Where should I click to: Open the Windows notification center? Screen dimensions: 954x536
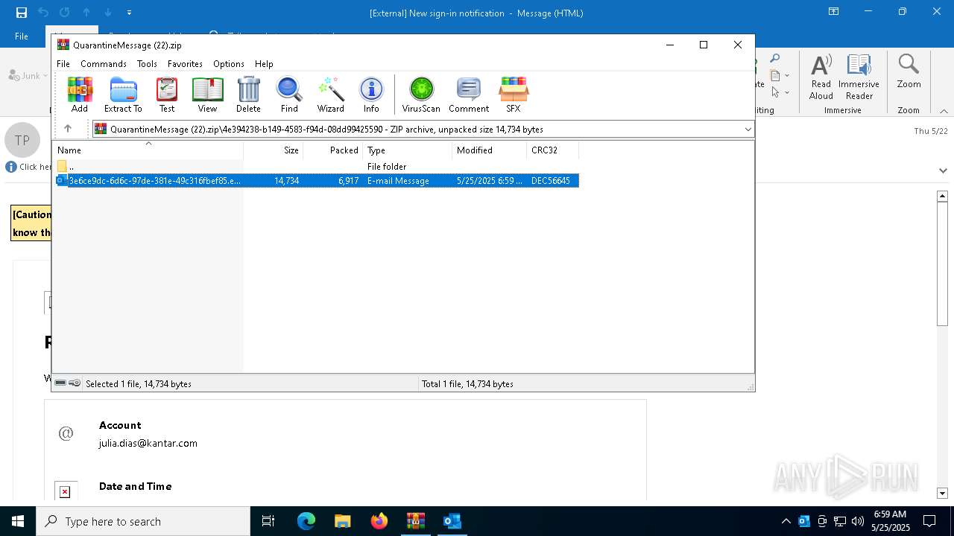pyautogui.click(x=929, y=521)
